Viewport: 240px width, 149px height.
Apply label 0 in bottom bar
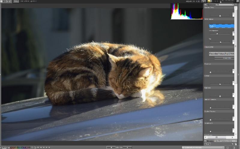click(x=9, y=148)
